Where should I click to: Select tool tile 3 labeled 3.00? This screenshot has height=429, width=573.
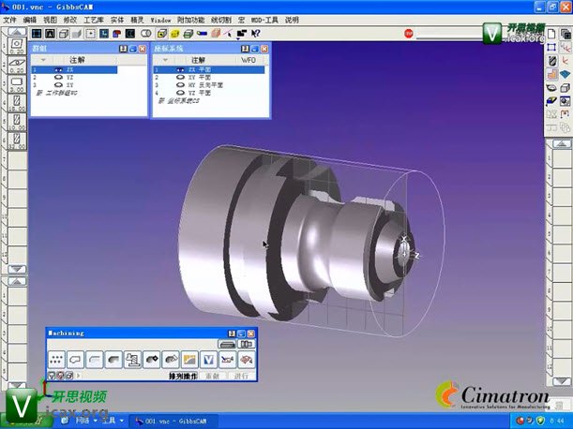click(x=17, y=83)
